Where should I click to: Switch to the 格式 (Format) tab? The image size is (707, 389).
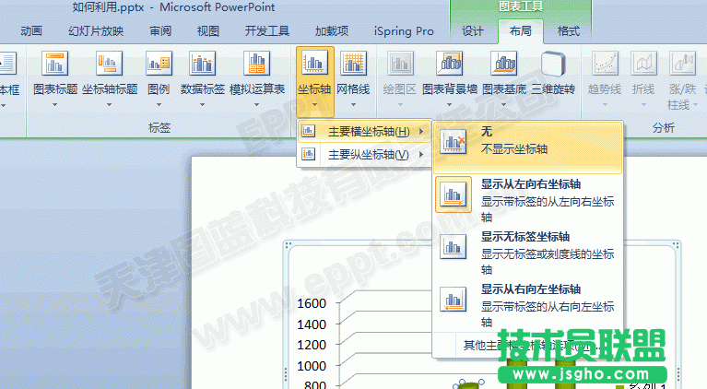point(569,31)
